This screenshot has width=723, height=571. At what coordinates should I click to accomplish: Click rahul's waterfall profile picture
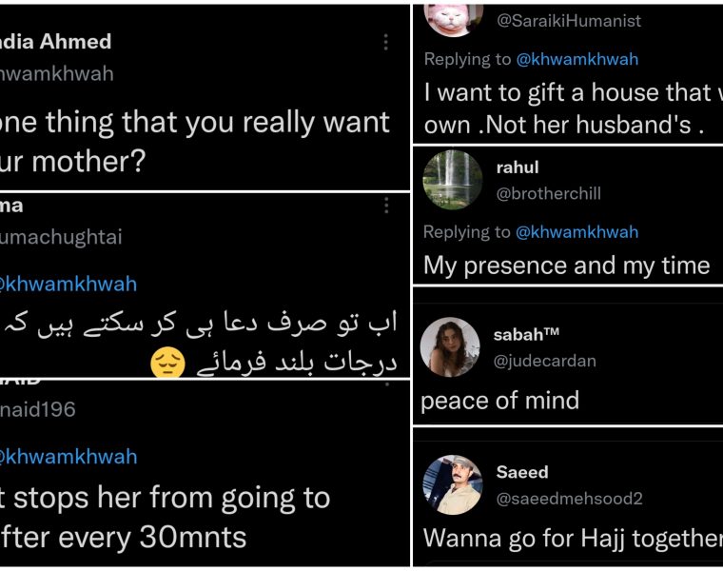[x=453, y=179]
